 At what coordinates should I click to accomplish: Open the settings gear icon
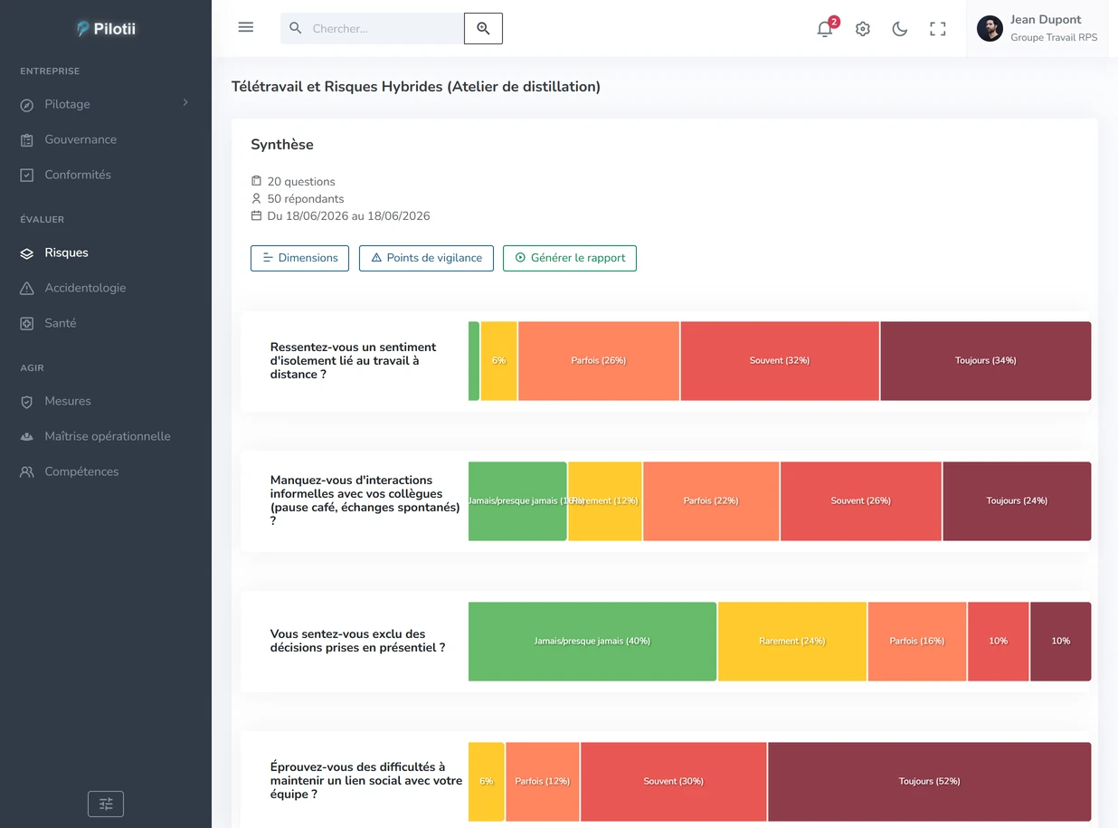pos(863,29)
